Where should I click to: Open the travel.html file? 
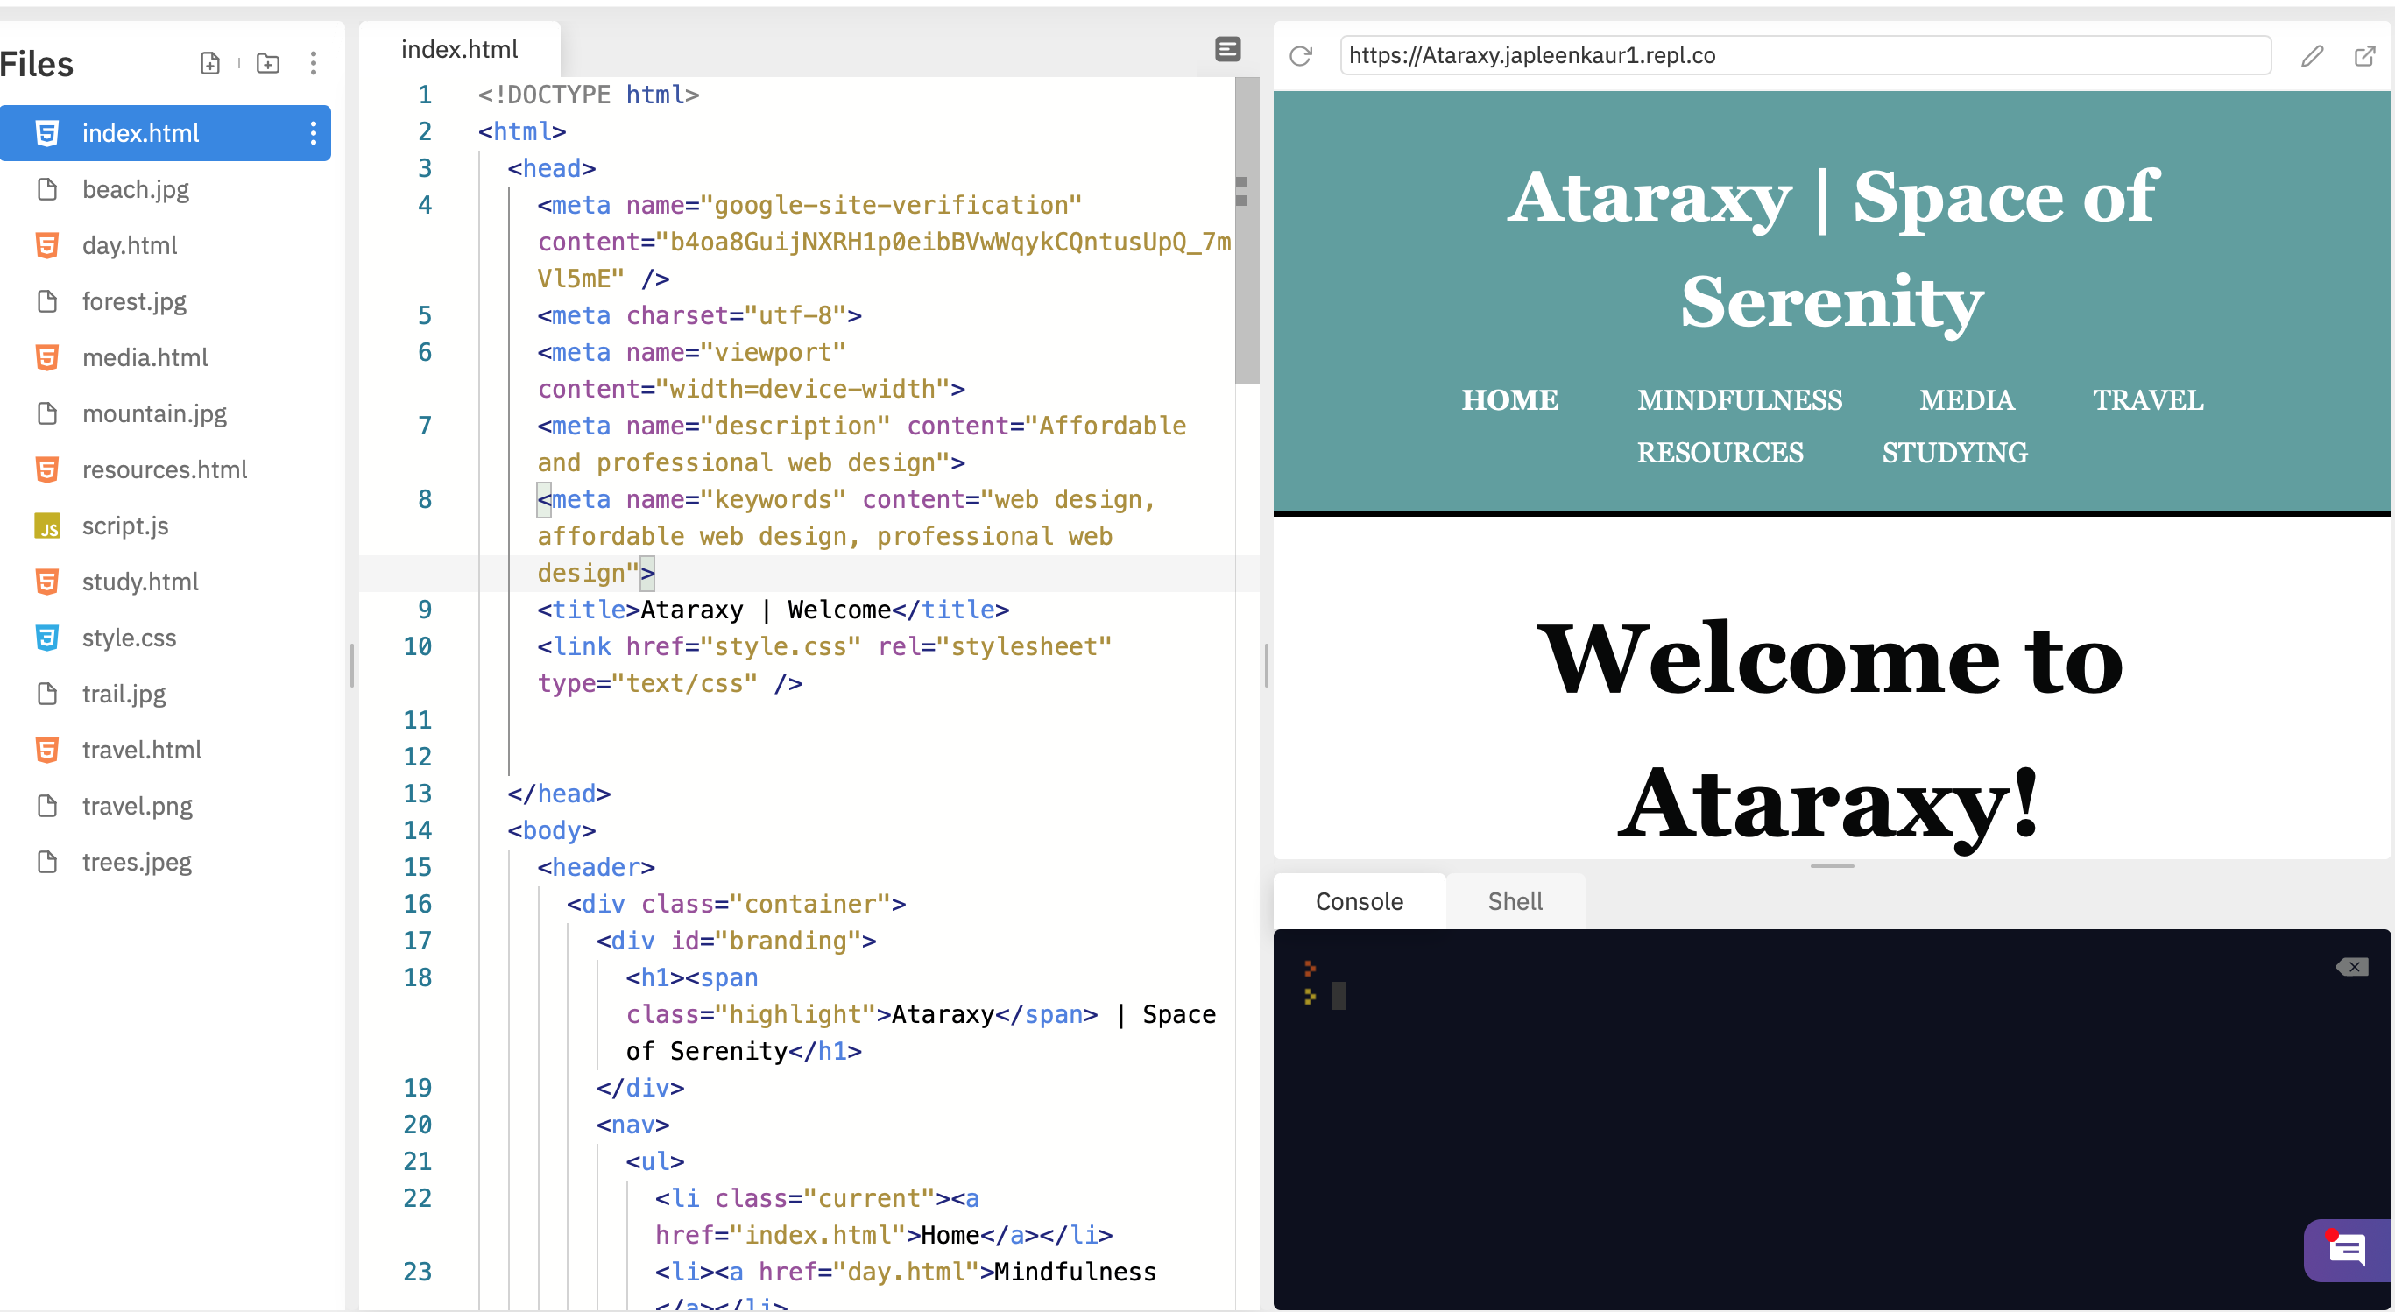pyautogui.click(x=142, y=750)
